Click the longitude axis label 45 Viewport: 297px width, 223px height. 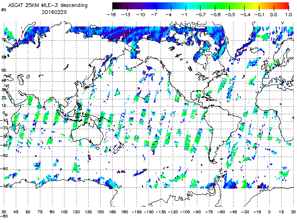16,212
